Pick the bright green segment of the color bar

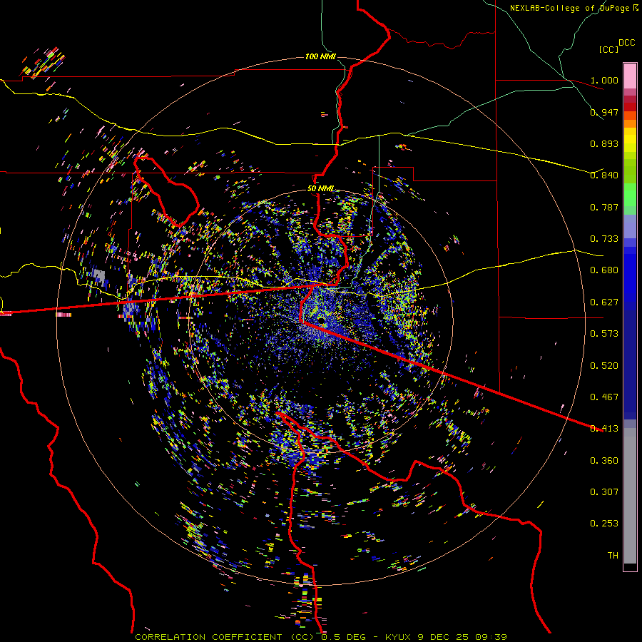click(630, 195)
